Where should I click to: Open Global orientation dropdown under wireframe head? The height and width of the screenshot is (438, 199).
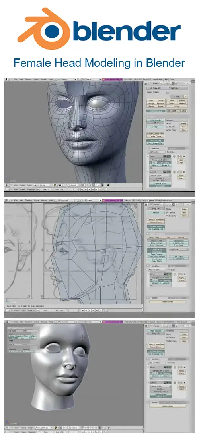(x=74, y=185)
